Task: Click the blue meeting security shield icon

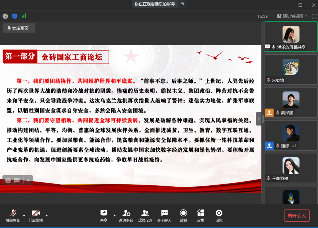Action: pos(14,16)
